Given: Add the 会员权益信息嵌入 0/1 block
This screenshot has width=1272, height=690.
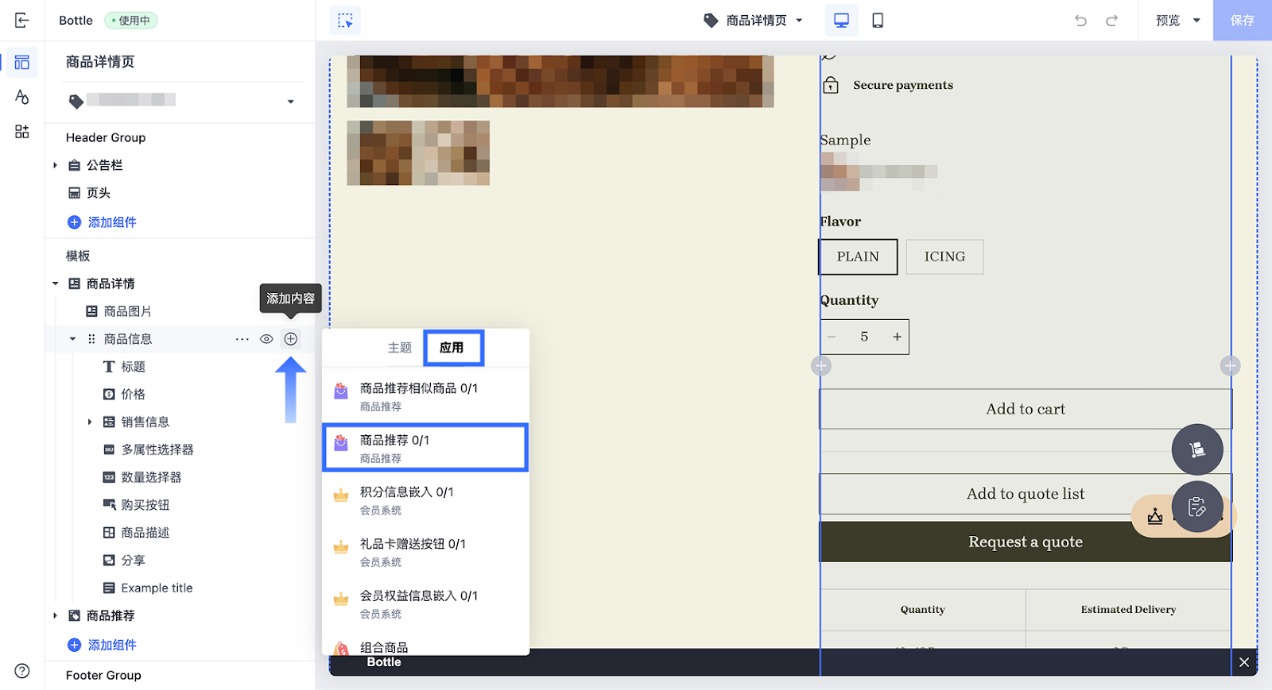Looking at the screenshot, I should tap(425, 603).
